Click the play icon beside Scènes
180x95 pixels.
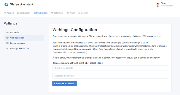pos(79,13)
